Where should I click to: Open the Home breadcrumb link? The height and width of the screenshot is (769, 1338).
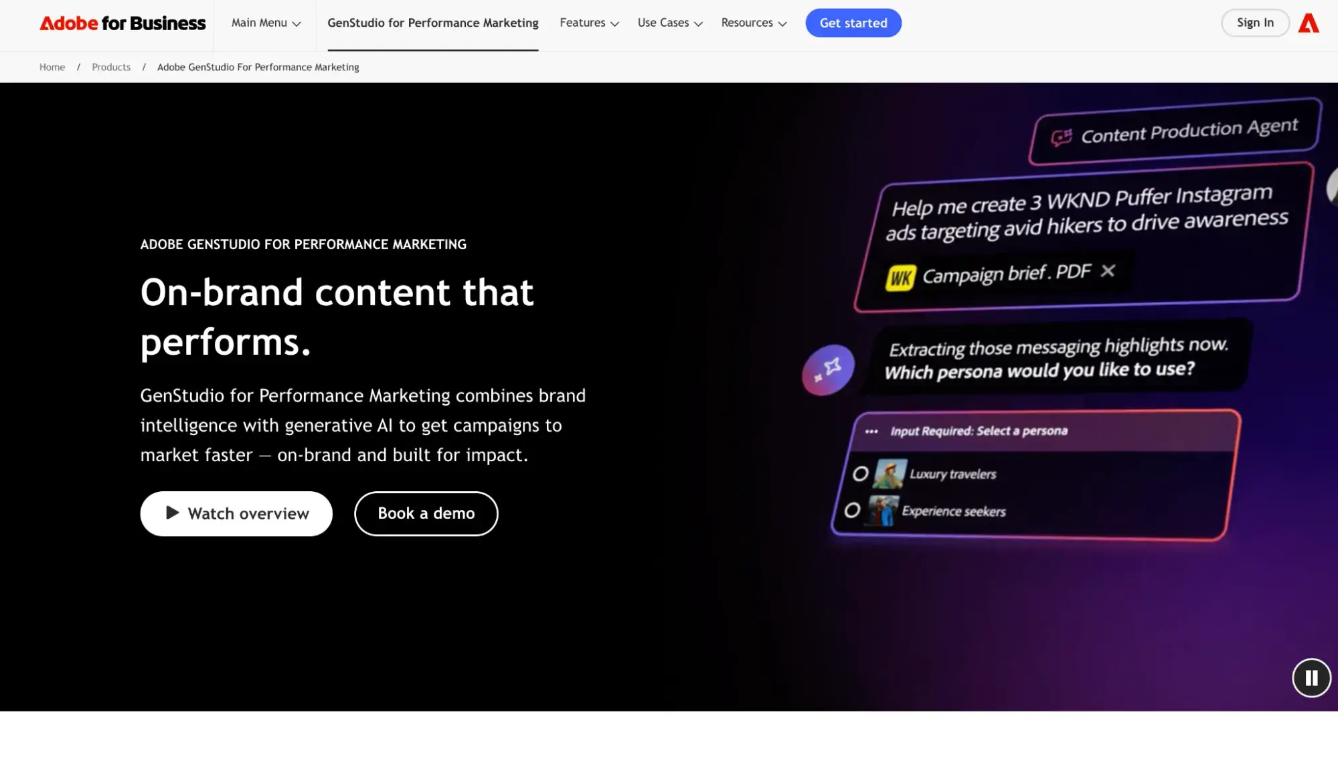point(52,67)
